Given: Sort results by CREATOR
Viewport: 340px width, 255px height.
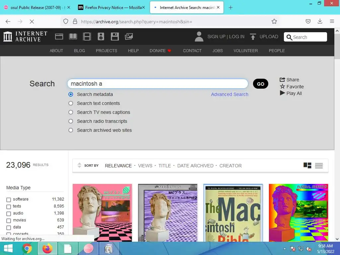Looking at the screenshot, I should click(x=230, y=166).
